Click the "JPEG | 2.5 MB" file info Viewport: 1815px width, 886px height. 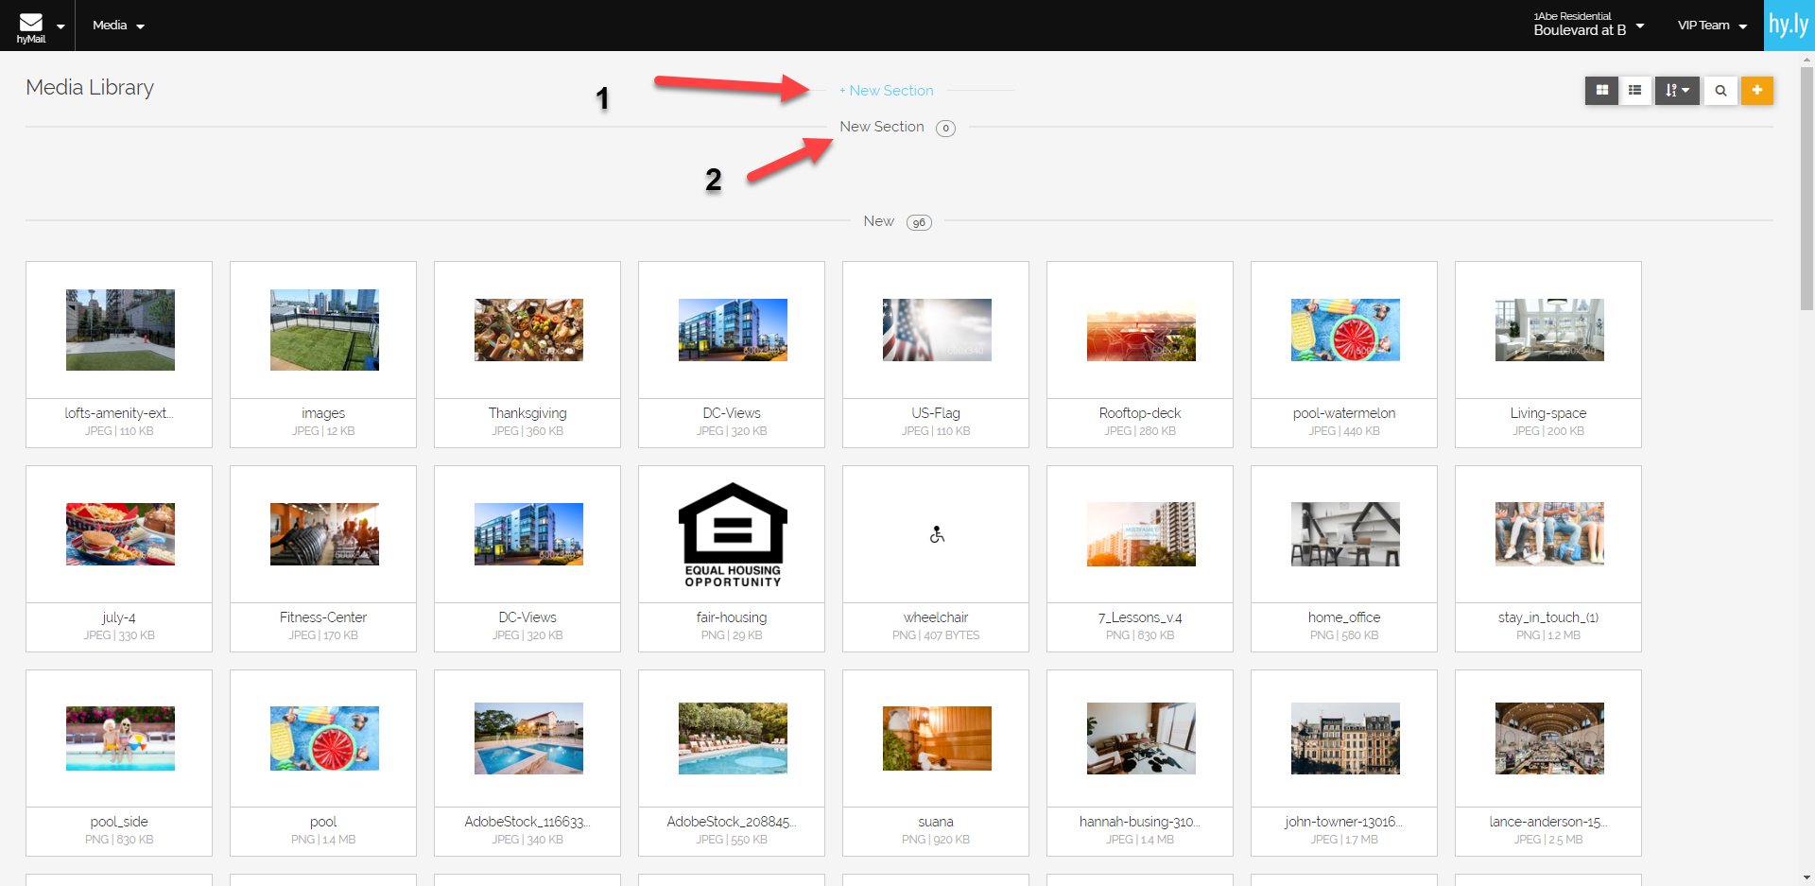coord(1548,840)
